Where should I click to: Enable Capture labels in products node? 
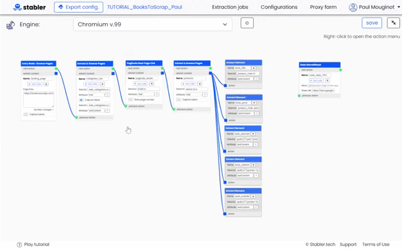(x=179, y=99)
